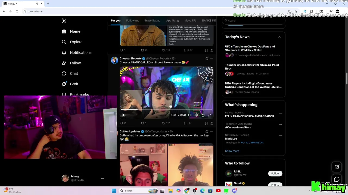The image size is (348, 195).
Task: Switch to Following tab
Action: coord(132,21)
